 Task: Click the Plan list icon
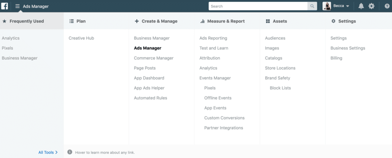click(72, 21)
